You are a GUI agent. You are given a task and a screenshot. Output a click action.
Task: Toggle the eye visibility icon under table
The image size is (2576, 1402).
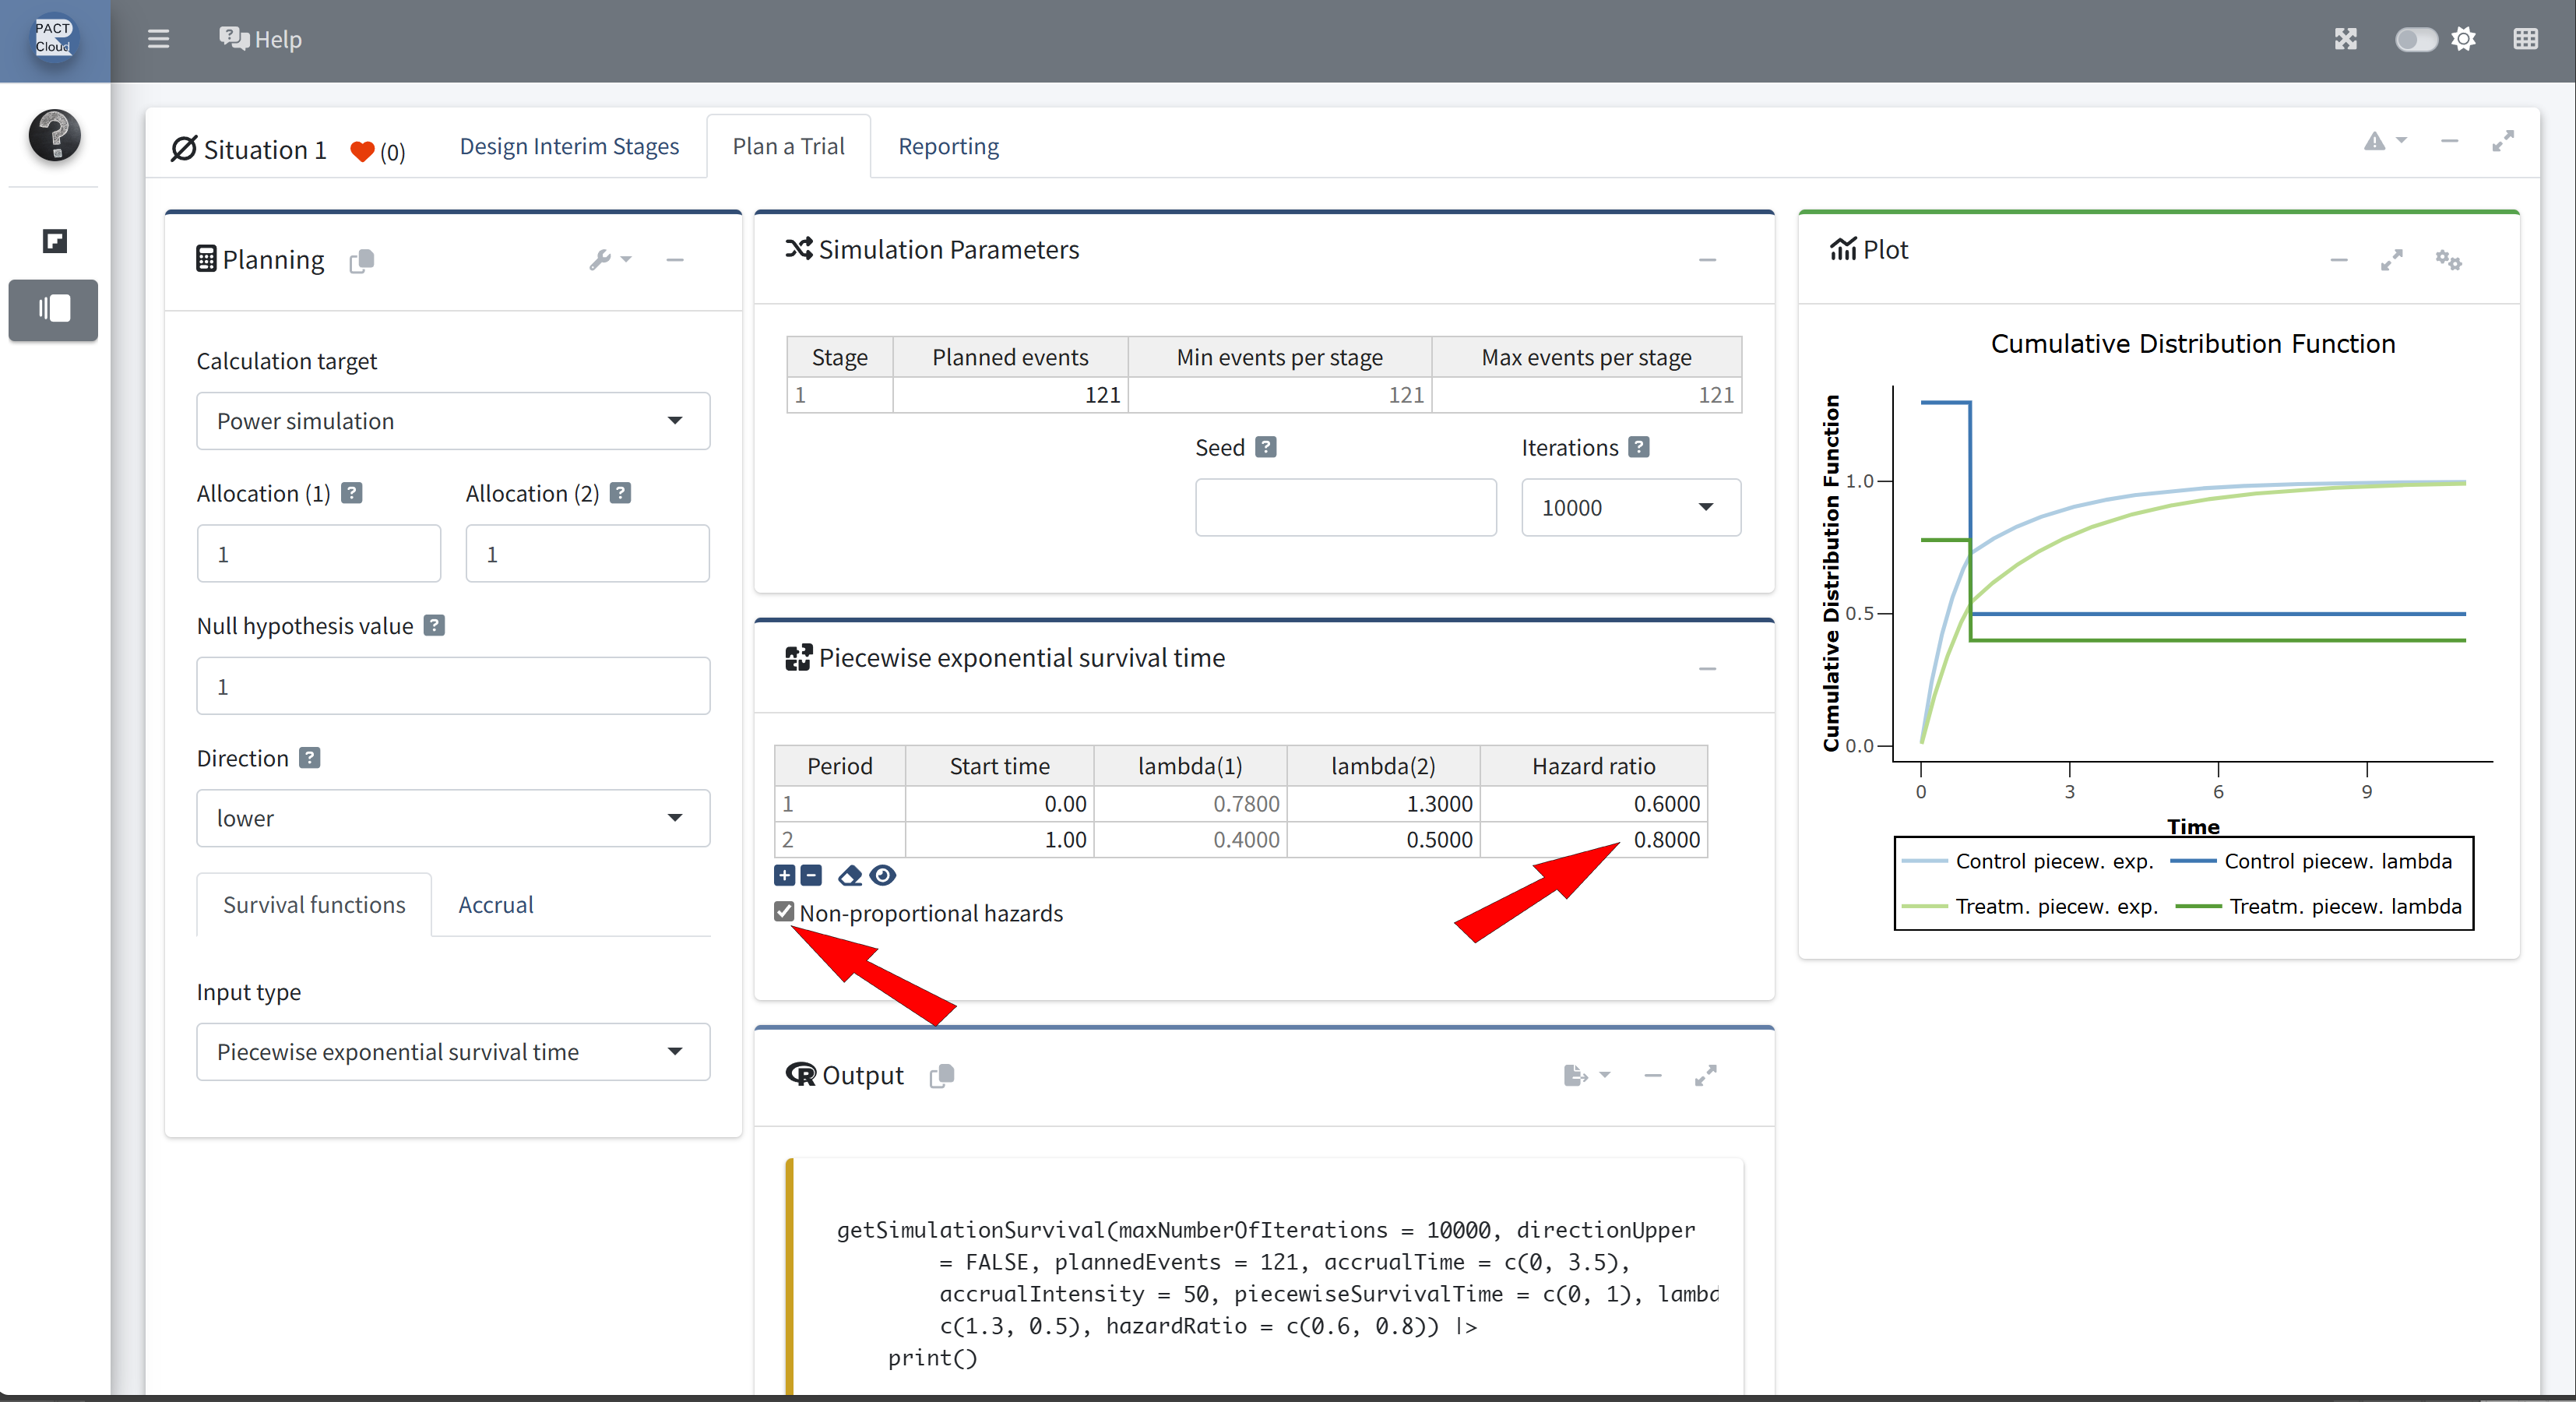(882, 876)
